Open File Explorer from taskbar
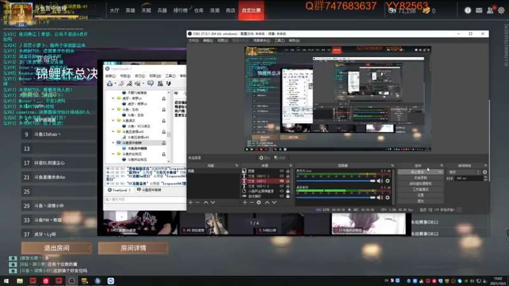The width and height of the screenshot is (509, 286). point(20,281)
